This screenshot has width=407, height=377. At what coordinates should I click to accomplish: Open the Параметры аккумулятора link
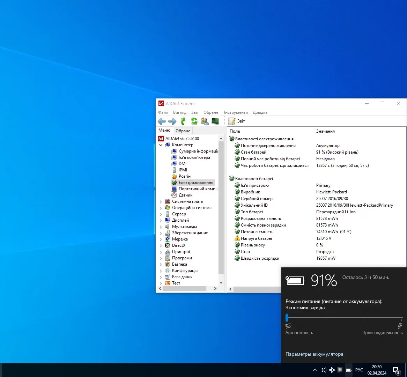pyautogui.click(x=314, y=354)
